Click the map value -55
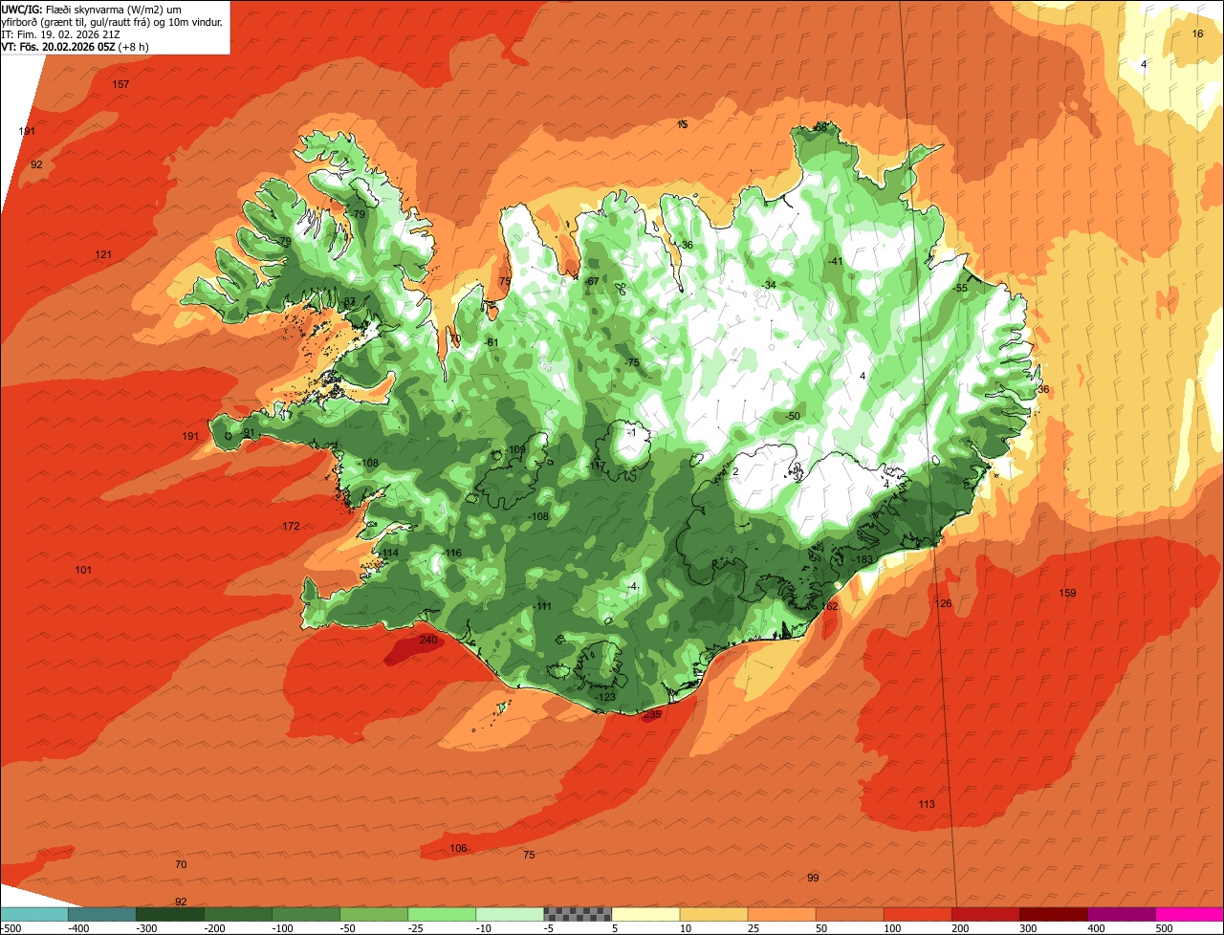1224x935 pixels. point(961,290)
